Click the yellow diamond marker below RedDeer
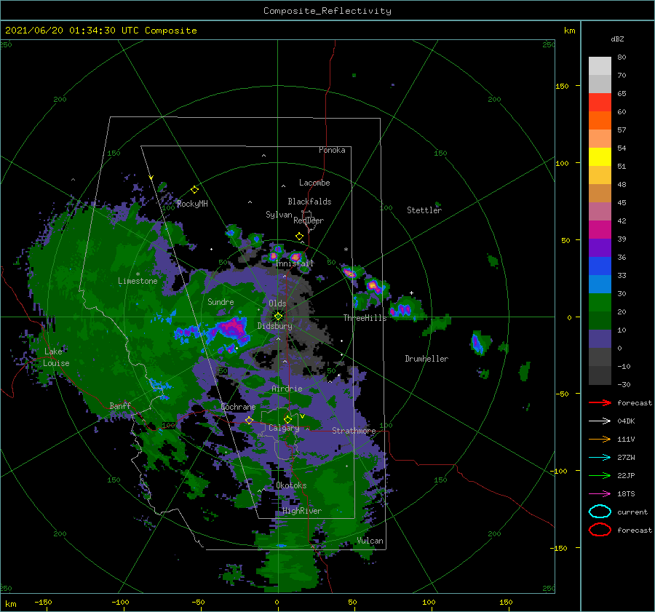The image size is (655, 612). click(x=300, y=237)
